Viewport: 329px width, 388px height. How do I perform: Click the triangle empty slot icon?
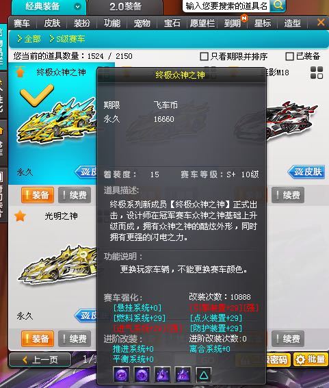(204, 374)
